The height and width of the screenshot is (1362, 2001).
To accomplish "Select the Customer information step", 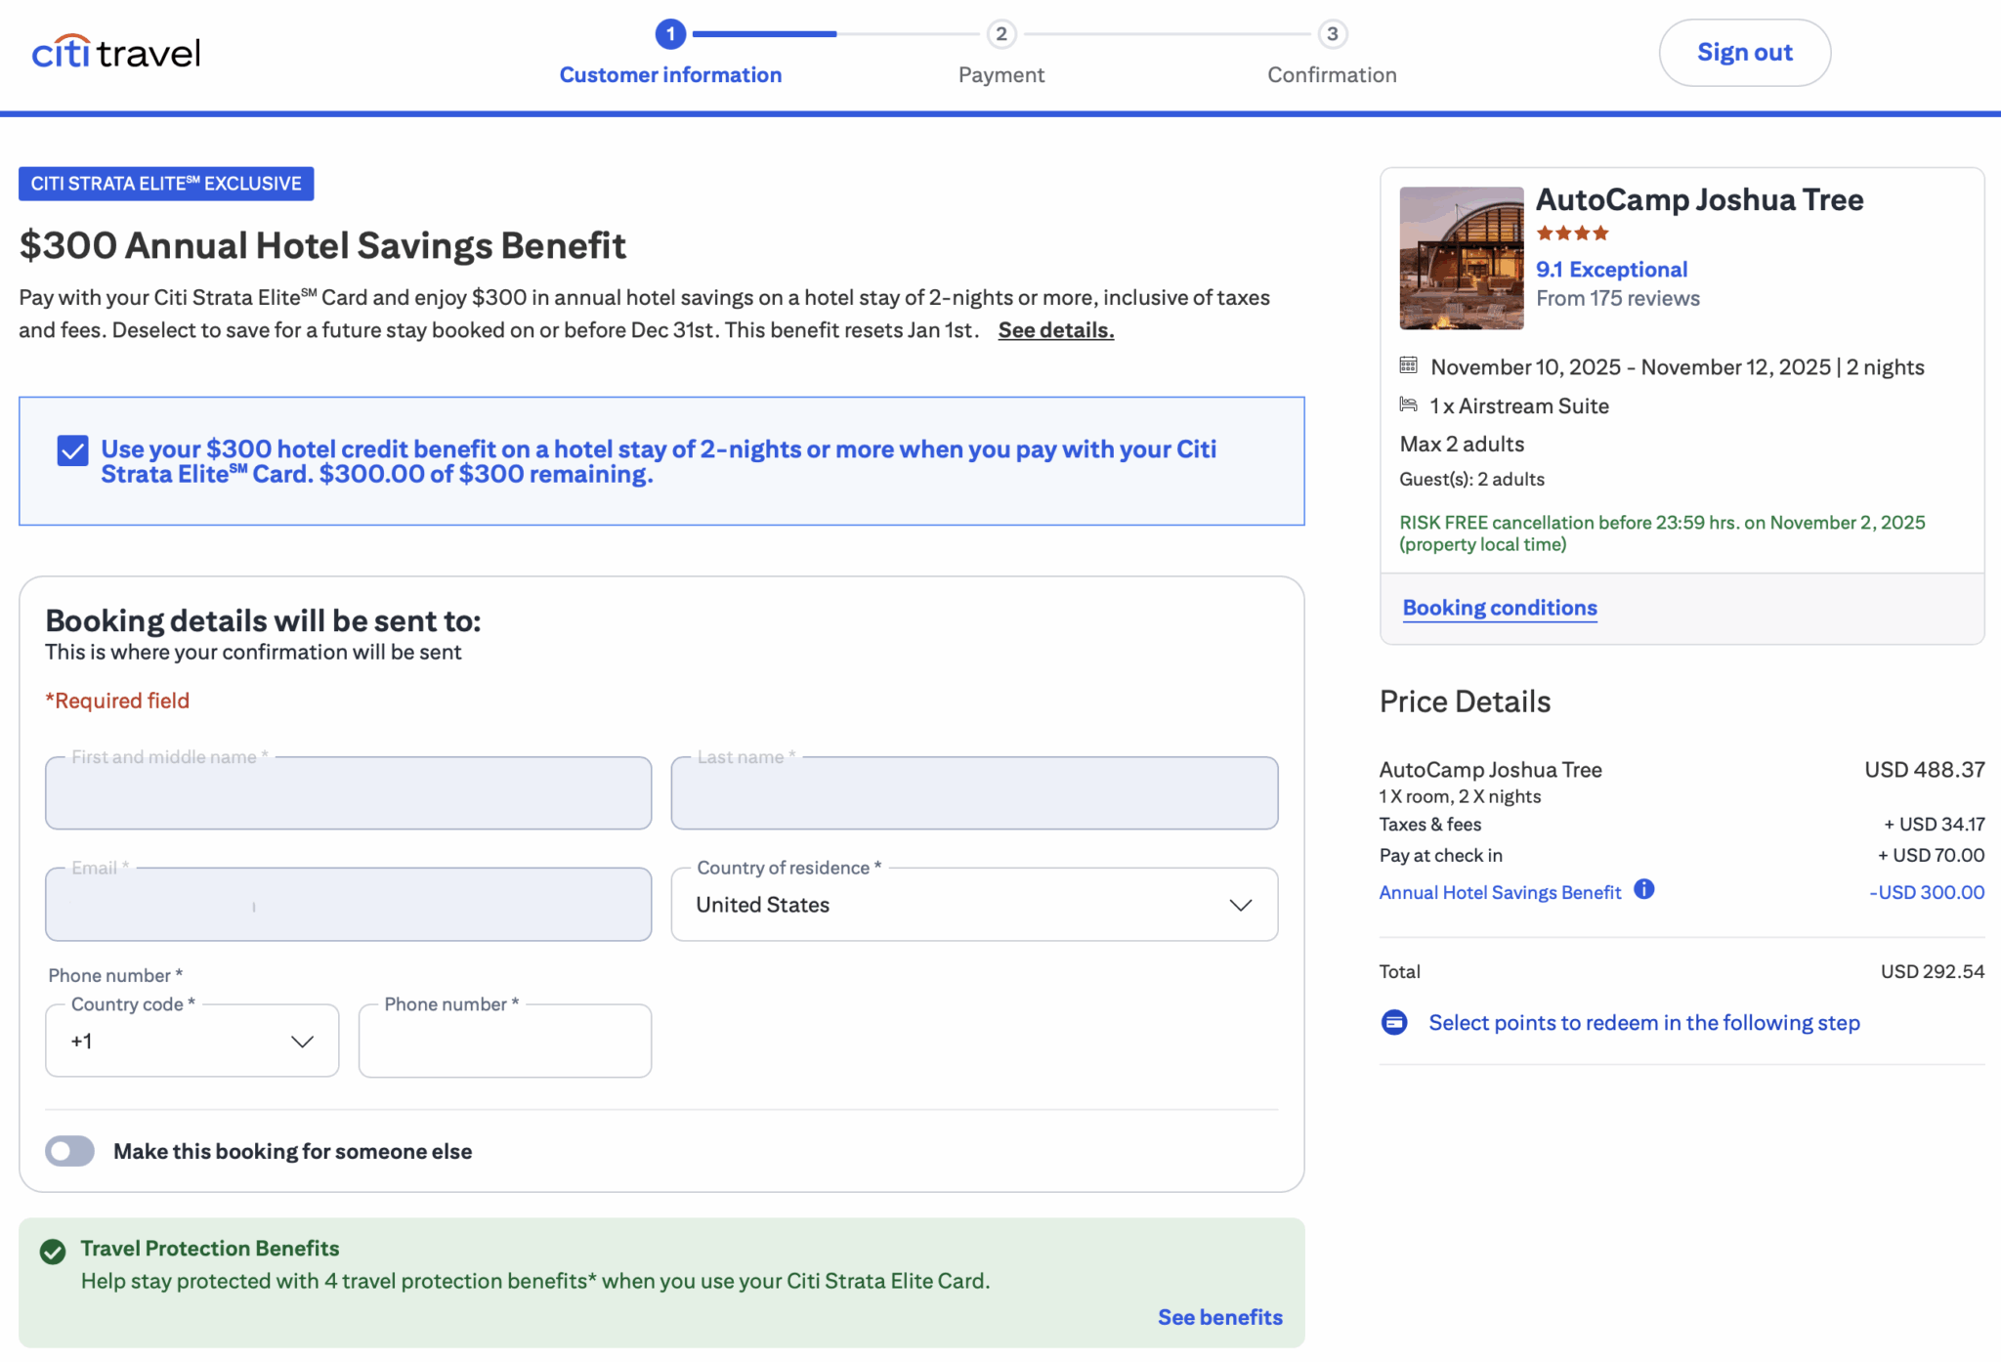I will 670,74.
